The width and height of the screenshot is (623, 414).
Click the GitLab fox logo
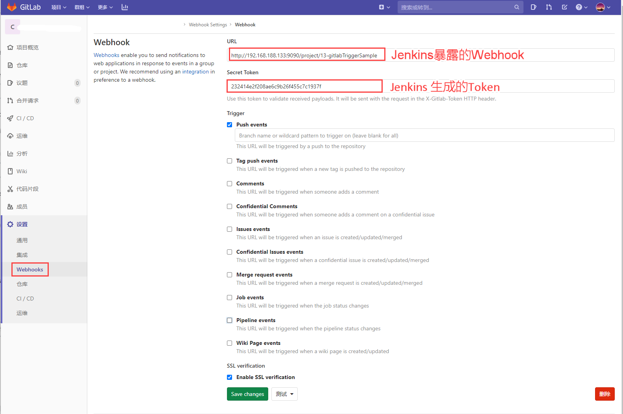pyautogui.click(x=11, y=7)
